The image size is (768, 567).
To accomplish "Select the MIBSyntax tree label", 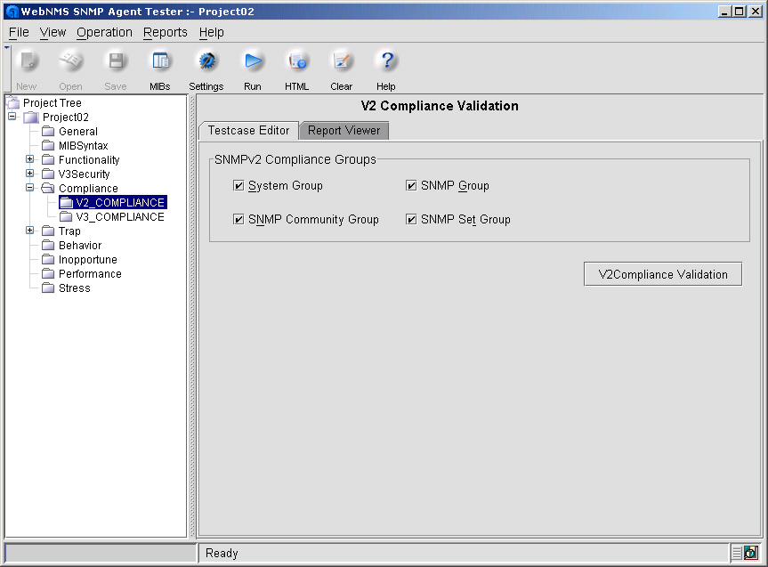I will point(84,146).
